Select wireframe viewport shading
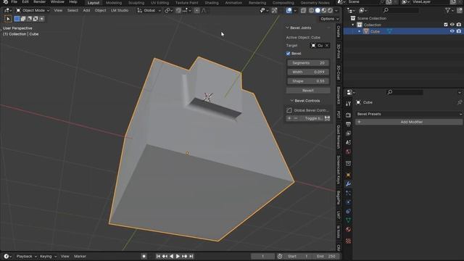464x261 pixels. pos(311,10)
